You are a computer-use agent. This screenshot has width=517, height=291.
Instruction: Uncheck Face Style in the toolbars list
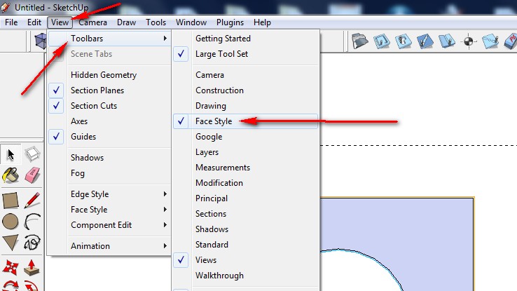point(214,121)
